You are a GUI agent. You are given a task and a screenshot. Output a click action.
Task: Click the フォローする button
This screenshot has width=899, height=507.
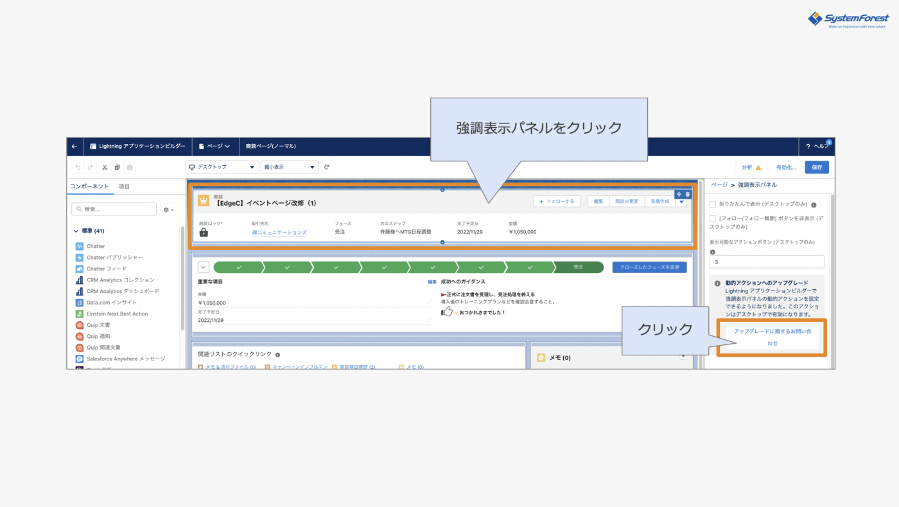point(557,201)
